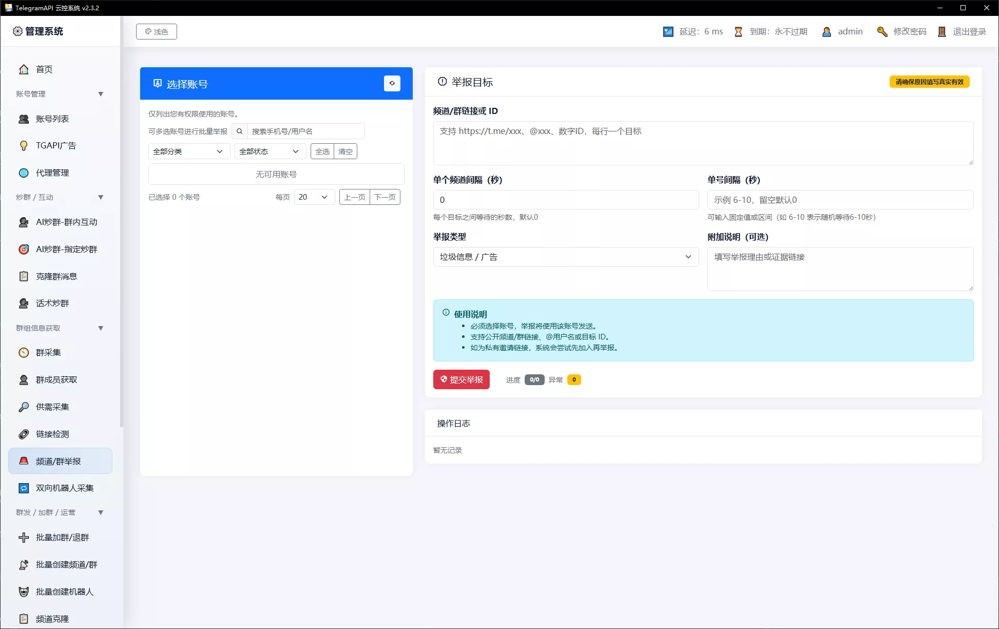Select the 频道/群举报 menu item
999x629 pixels.
[x=60, y=461]
